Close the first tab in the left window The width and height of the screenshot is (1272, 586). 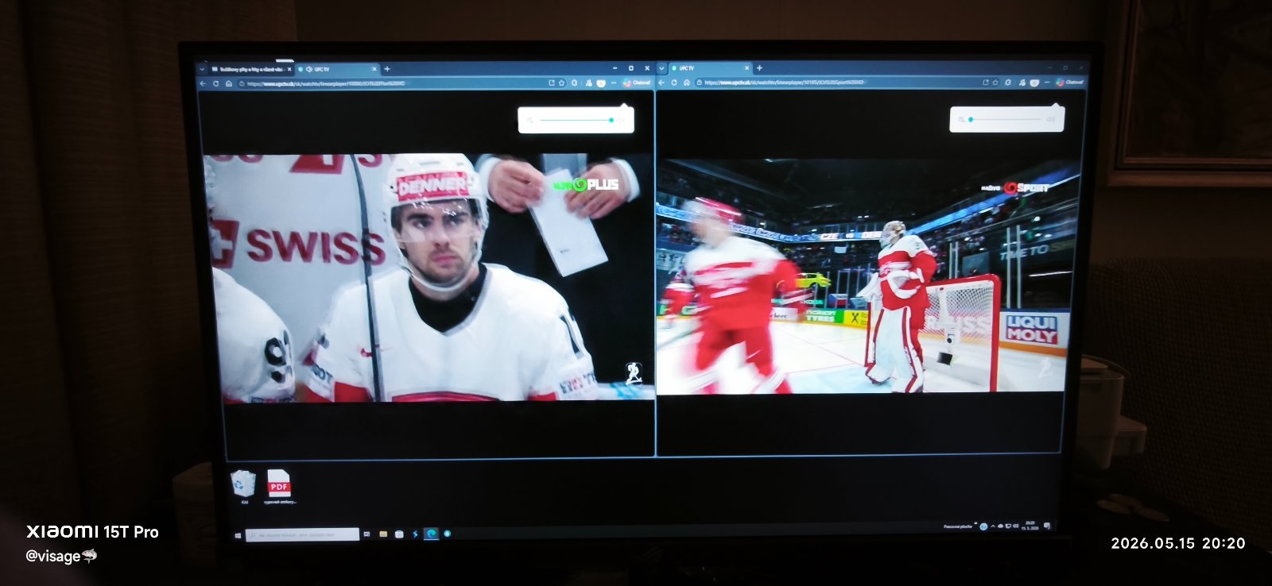[289, 69]
